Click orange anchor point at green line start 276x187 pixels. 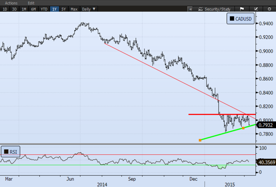point(200,140)
